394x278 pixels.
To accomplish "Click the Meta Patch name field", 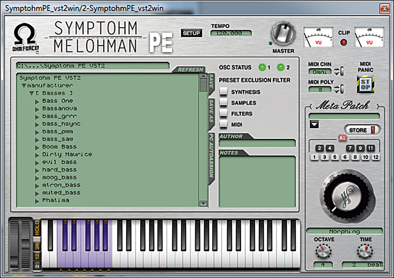I will point(344,116).
